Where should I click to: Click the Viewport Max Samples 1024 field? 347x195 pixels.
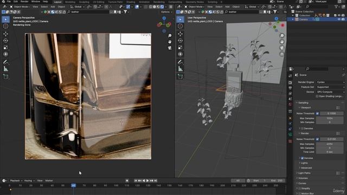pos(330,118)
